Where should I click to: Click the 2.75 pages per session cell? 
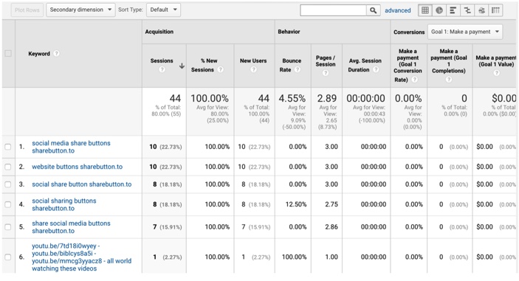point(331,204)
